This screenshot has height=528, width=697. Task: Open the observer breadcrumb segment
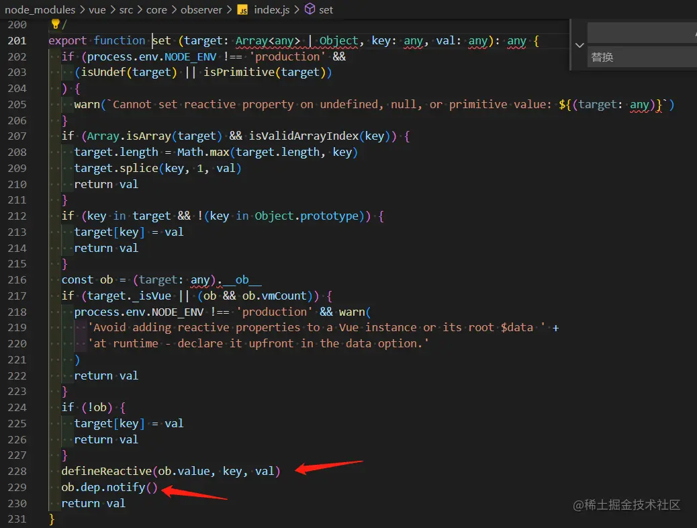(x=201, y=10)
